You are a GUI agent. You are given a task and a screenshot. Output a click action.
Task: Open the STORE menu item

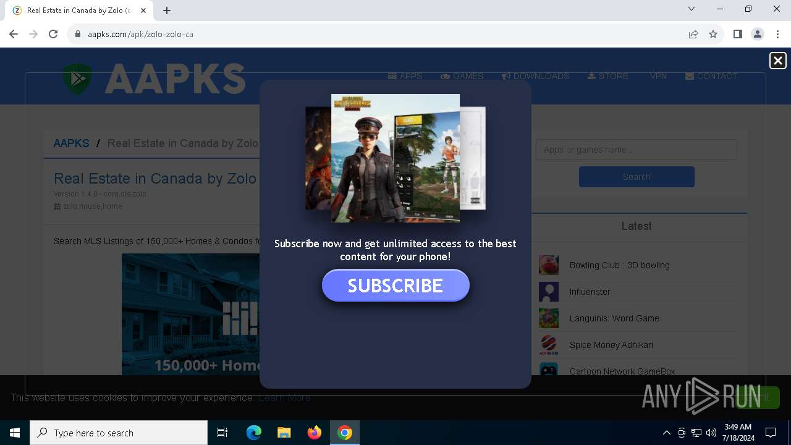[607, 76]
